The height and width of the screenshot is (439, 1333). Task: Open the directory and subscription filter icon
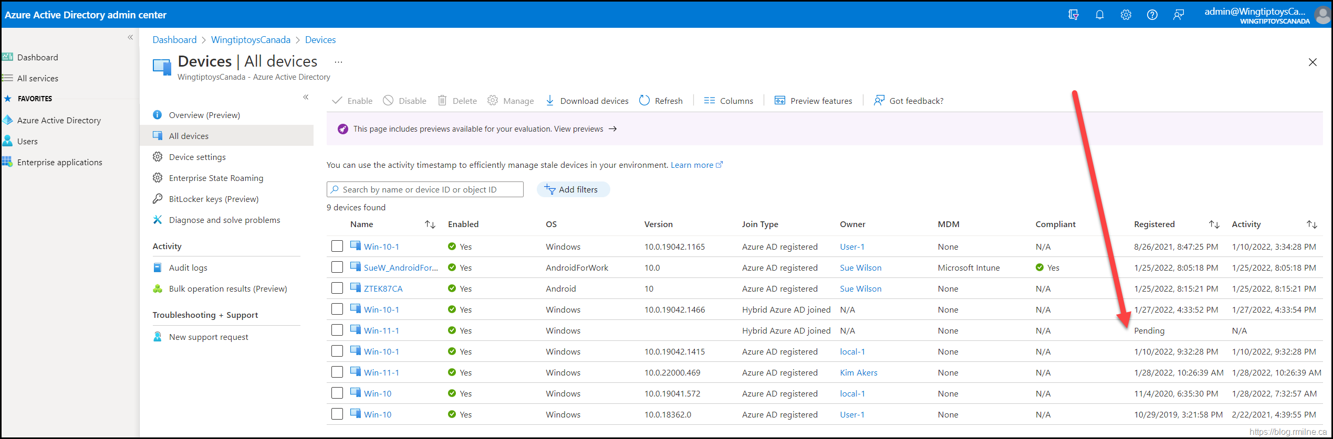click(1073, 15)
